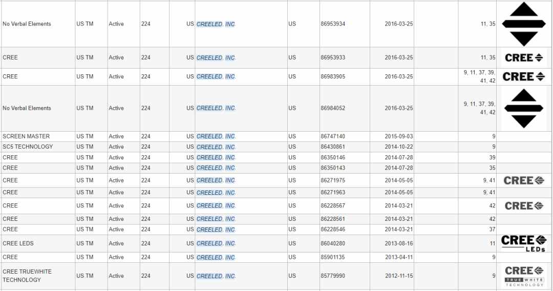This screenshot has height=291, width=553.
Task: Click the CREE LEDS trademark name cell
Action: click(x=38, y=243)
